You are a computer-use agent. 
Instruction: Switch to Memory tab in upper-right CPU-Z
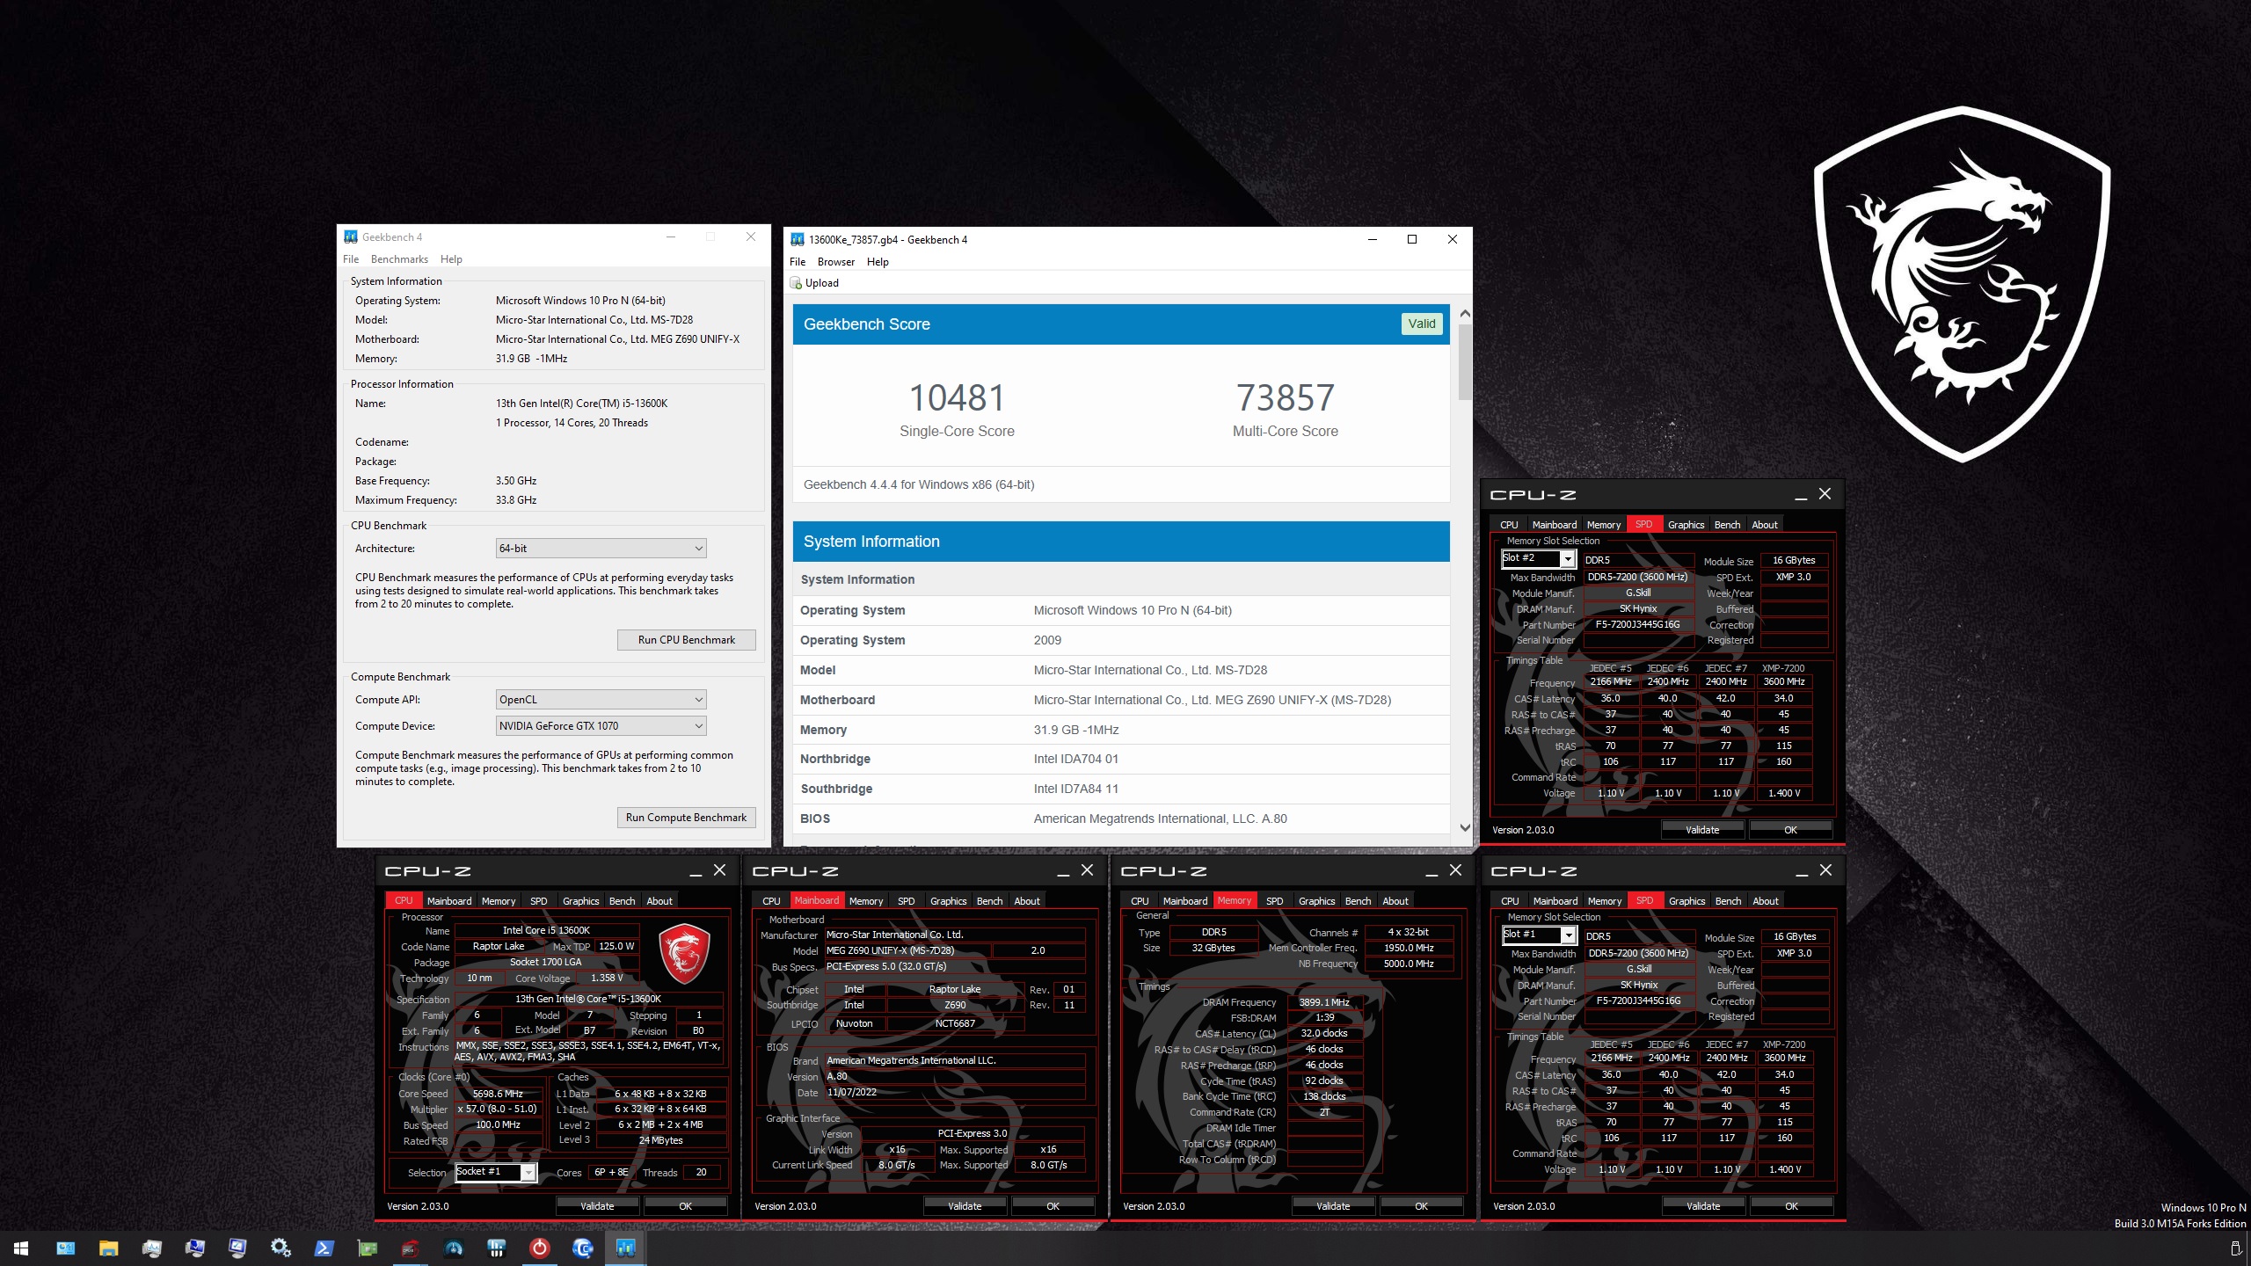pyautogui.click(x=1604, y=525)
